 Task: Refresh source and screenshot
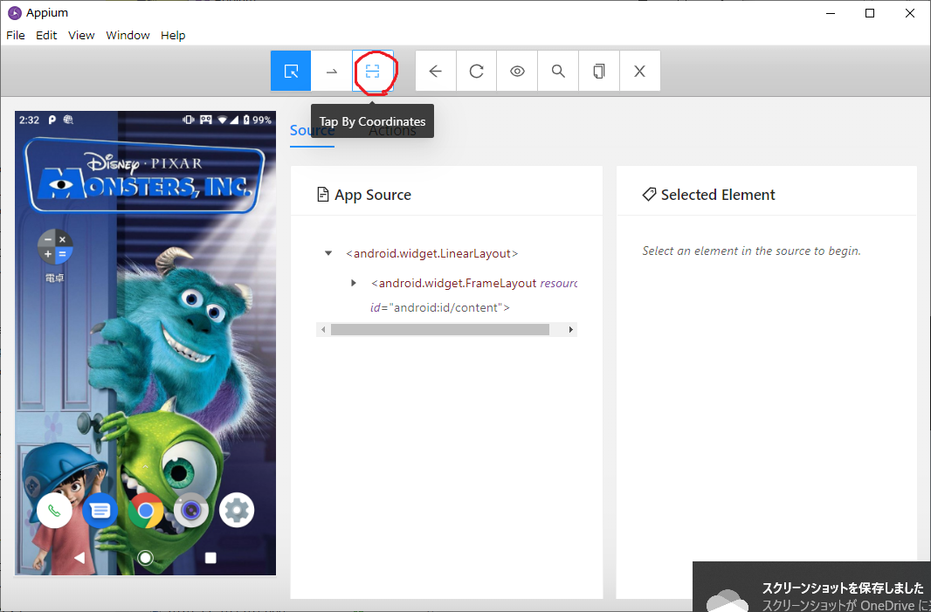coord(477,72)
